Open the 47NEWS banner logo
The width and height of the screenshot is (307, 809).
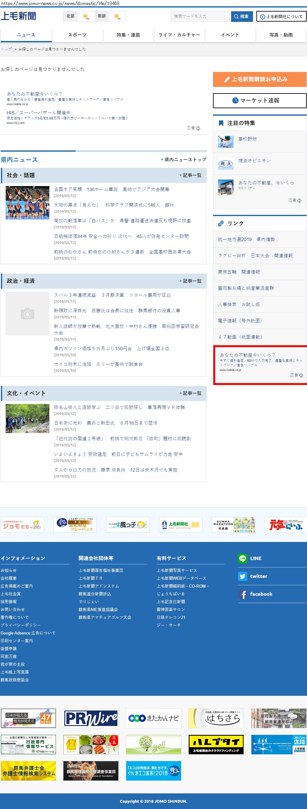(28, 718)
